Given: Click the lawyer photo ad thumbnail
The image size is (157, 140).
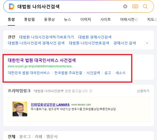Looking at the screenshot, I should pos(20,109).
